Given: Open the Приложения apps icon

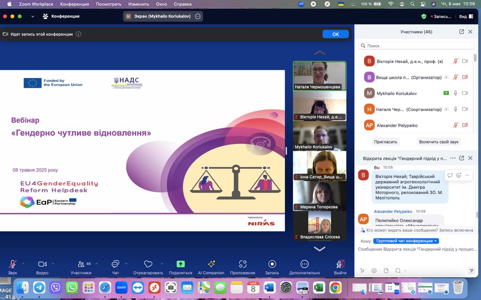Looking at the screenshot, I should 243,264.
